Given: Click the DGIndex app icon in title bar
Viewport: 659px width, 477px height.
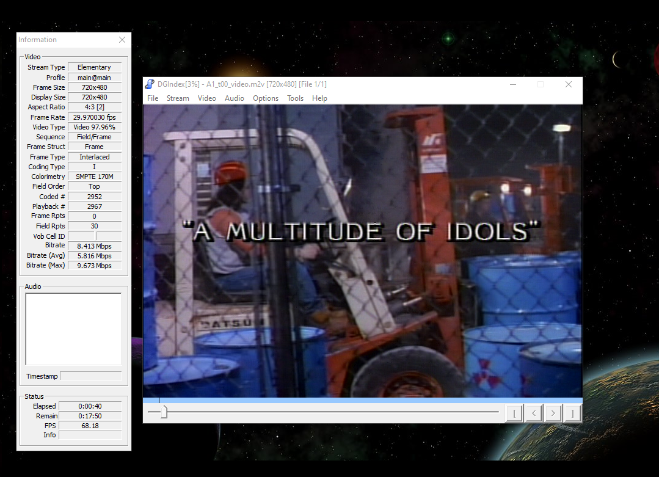Looking at the screenshot, I should 150,84.
